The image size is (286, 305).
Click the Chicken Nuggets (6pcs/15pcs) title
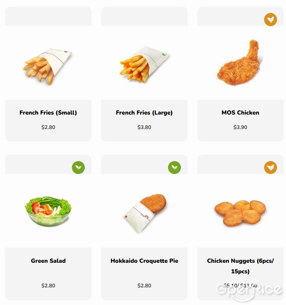pos(240,266)
